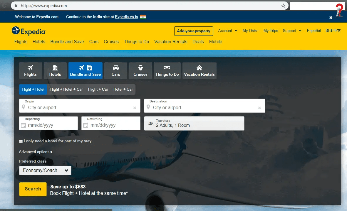
Task: Switch to the Flight + Hotel + Car tab
Action: coord(66,89)
